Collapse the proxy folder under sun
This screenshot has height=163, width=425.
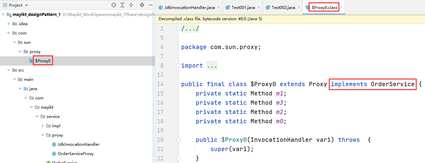tap(20, 52)
